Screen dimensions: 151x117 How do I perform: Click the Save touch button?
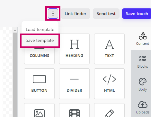coord(137,14)
